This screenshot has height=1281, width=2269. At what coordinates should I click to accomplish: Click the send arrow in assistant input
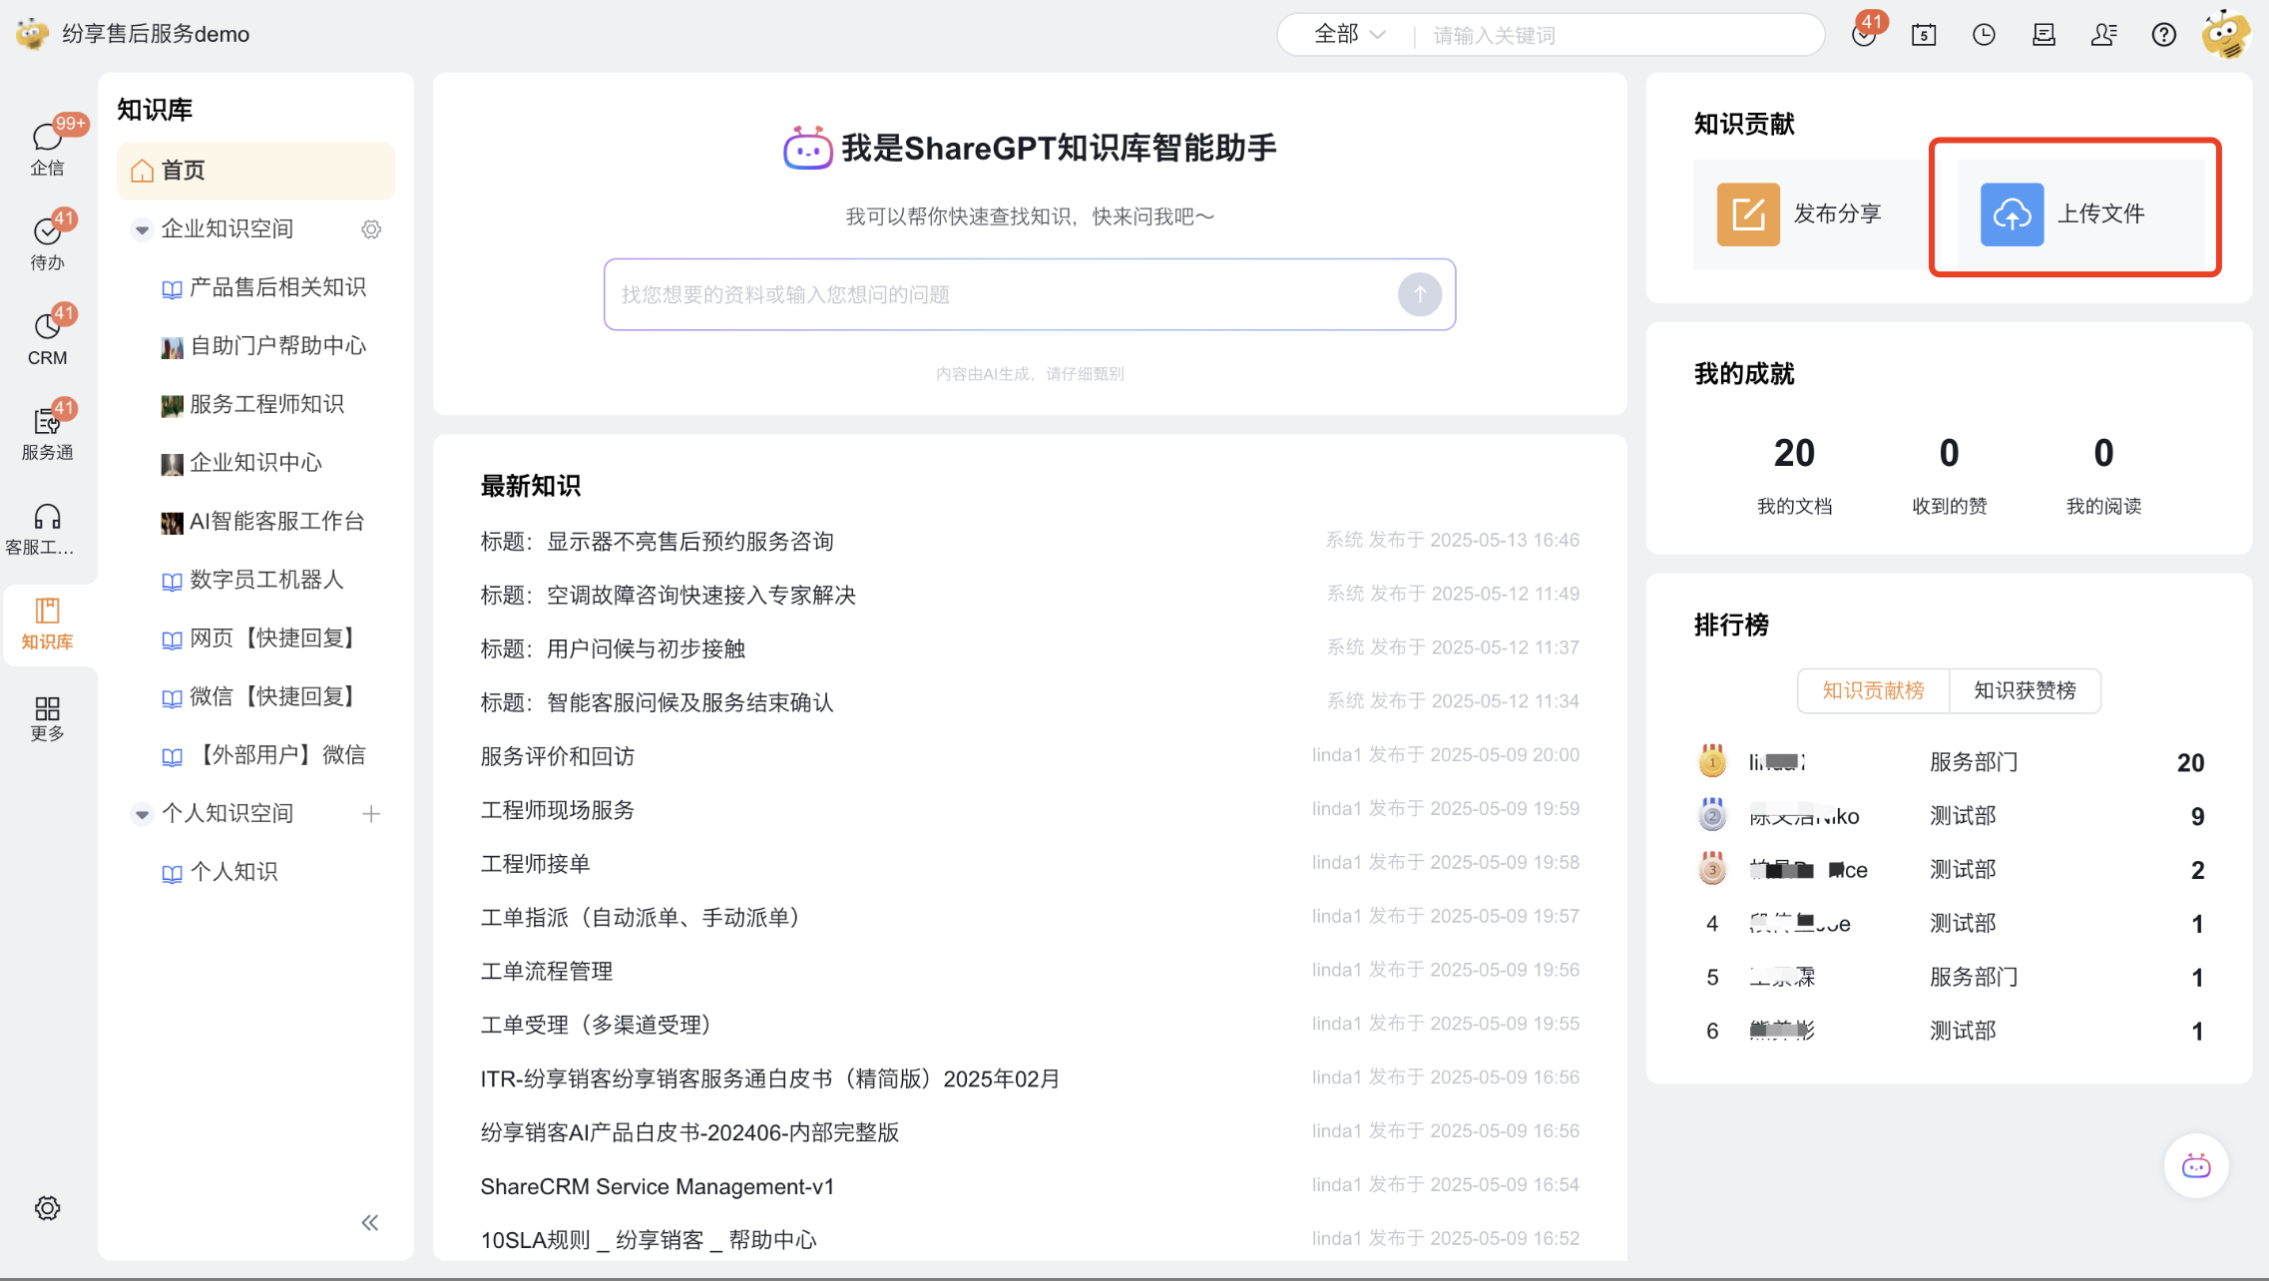1419,294
